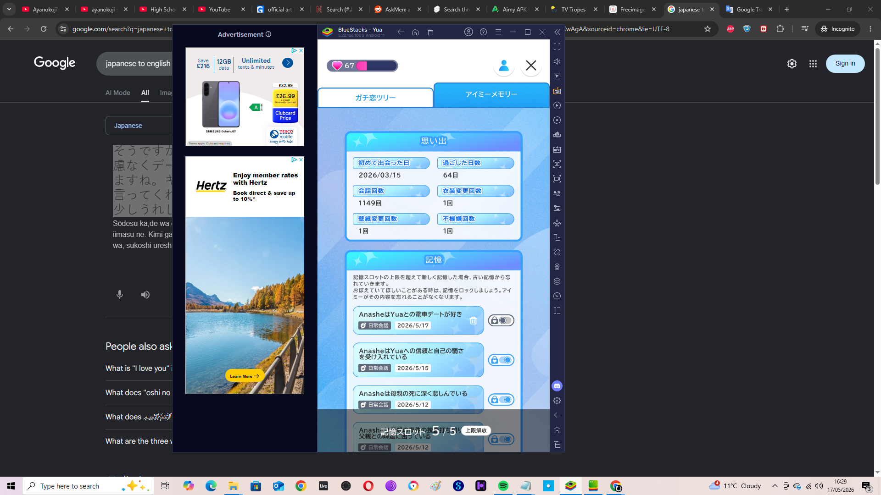Click the Install APK sidebar icon
The height and width of the screenshot is (495, 881).
tap(557, 149)
